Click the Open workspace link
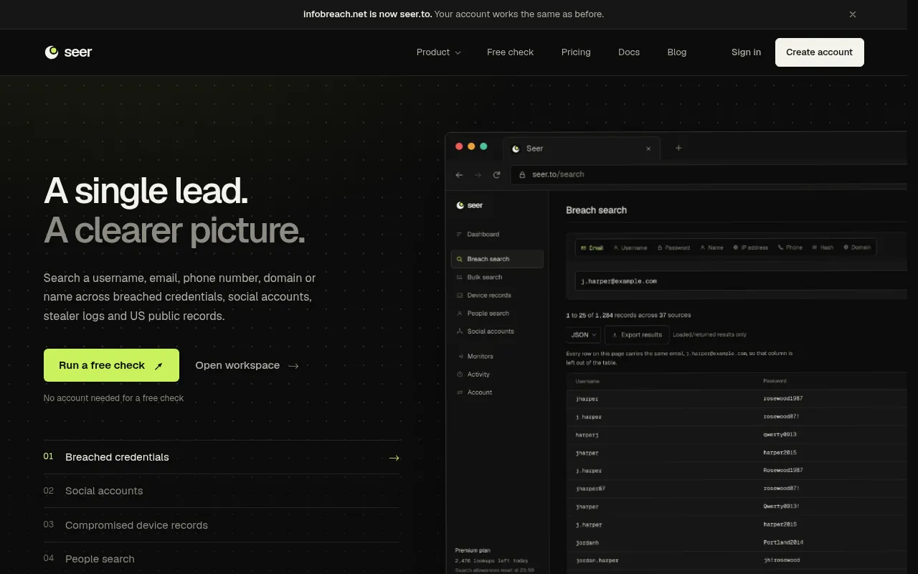 pyautogui.click(x=247, y=365)
